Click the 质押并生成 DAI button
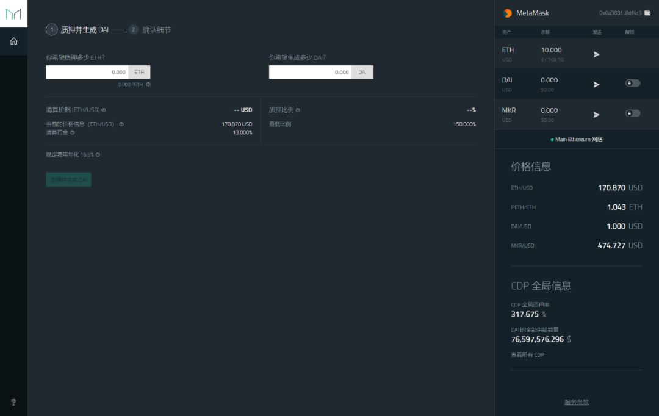659x416 pixels. [68, 179]
